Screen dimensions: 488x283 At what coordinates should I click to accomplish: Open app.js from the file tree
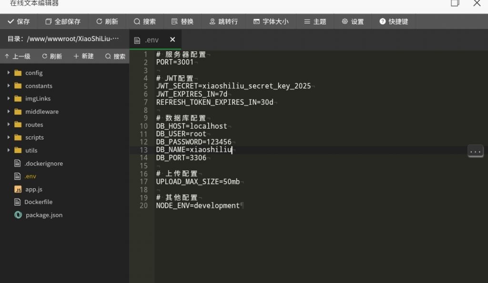pos(34,189)
